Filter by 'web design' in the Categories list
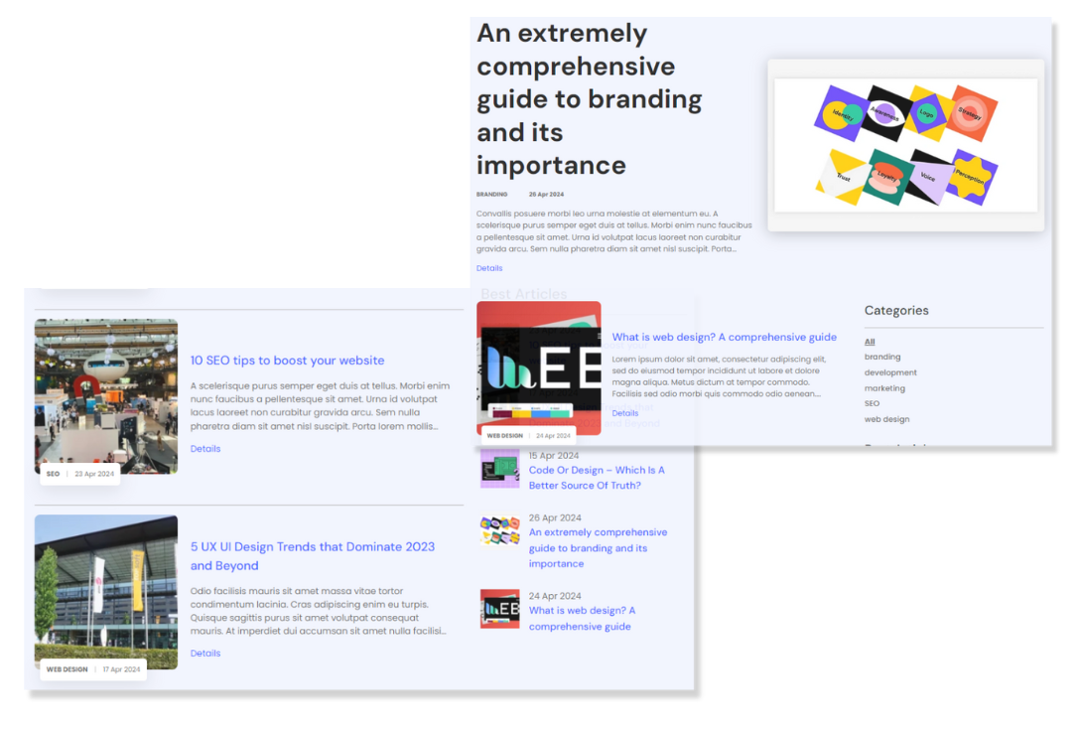Image resolution: width=1080 pixels, height=735 pixels. (886, 419)
